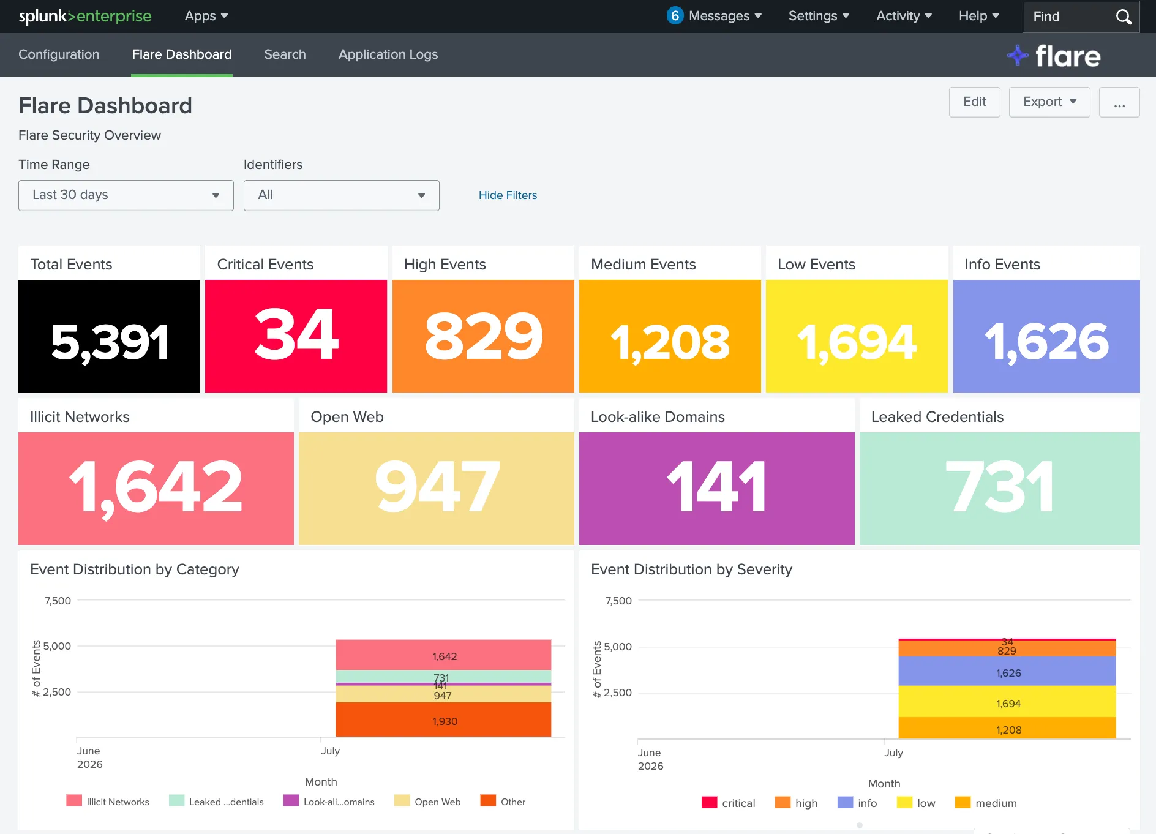
Task: Open the messages count badge
Action: pyautogui.click(x=675, y=16)
